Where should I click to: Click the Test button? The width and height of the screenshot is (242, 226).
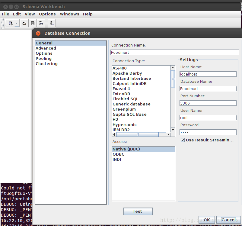(138, 211)
